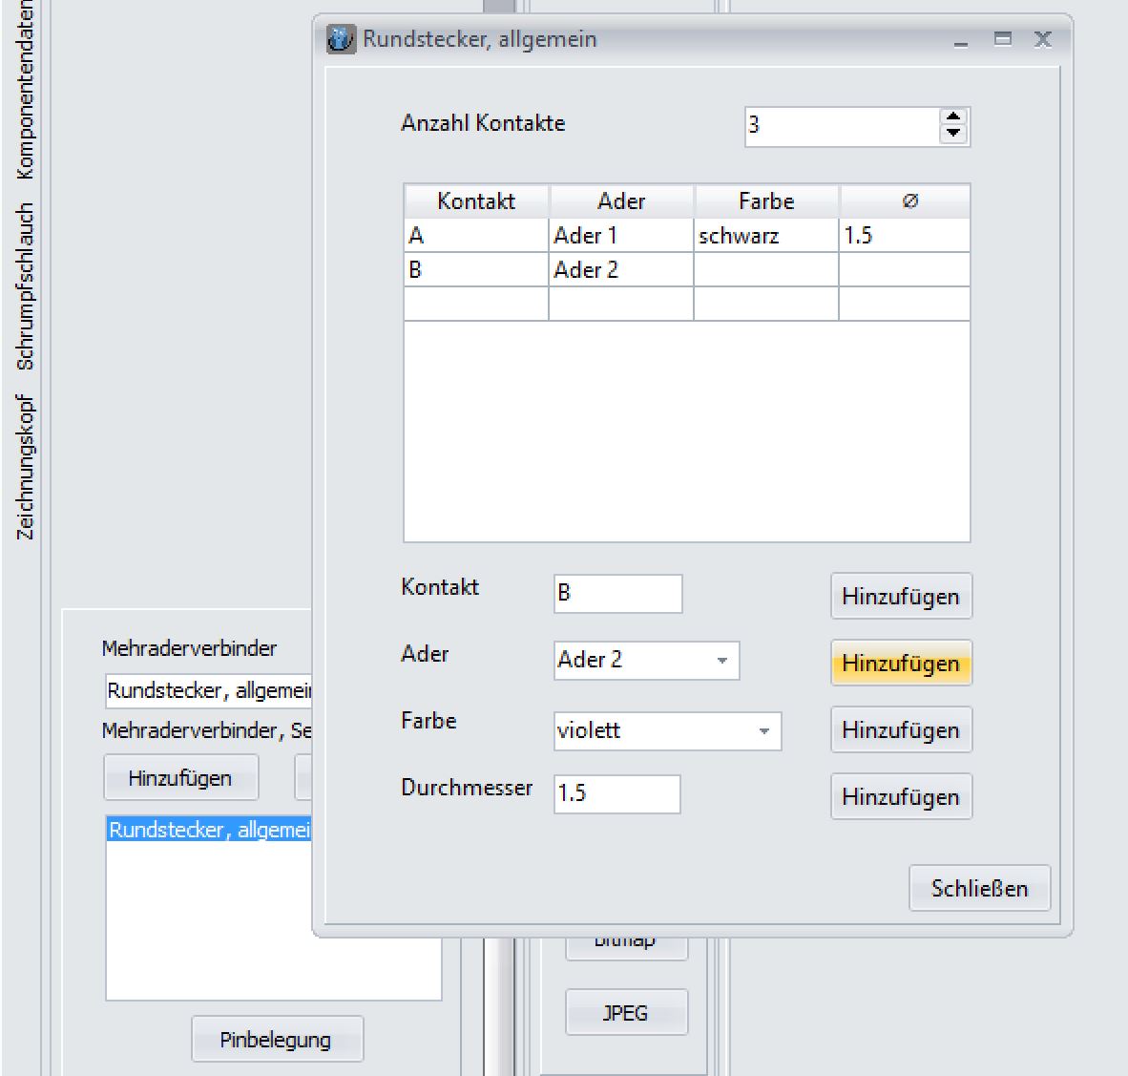Viewport: 1128px width, 1076px height.
Task: Decrease Anzahl Kontakte with down arrow
Action: pyautogui.click(x=952, y=135)
